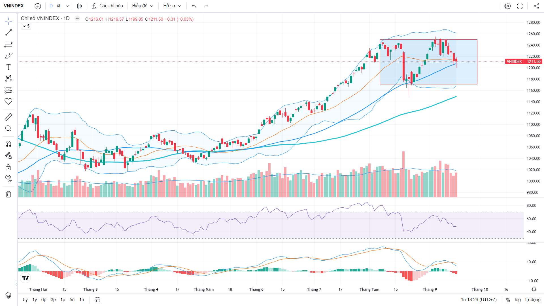Set date range to 6p
544x306 pixels.
(44, 299)
